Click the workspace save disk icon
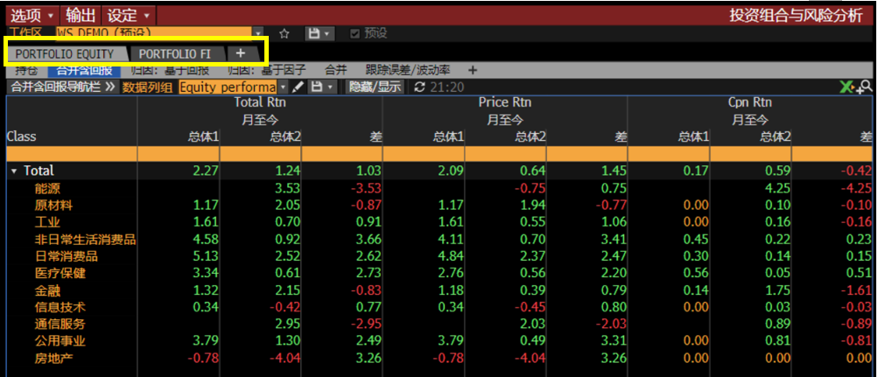Screen dimensions: 878x377 (315, 33)
